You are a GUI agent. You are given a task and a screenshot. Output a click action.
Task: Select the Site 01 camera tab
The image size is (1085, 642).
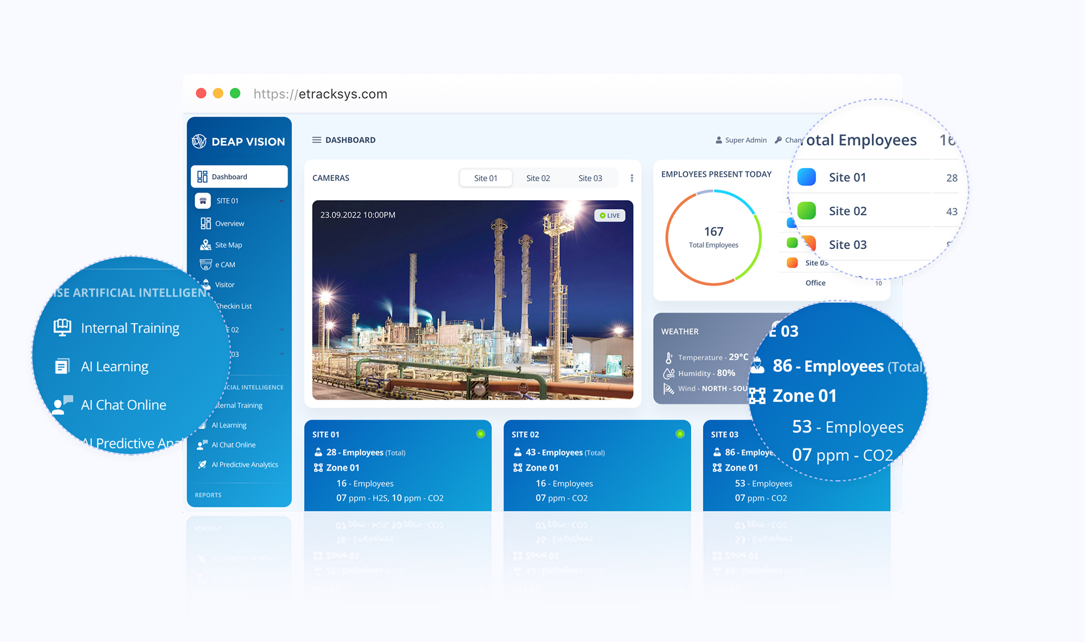click(486, 178)
